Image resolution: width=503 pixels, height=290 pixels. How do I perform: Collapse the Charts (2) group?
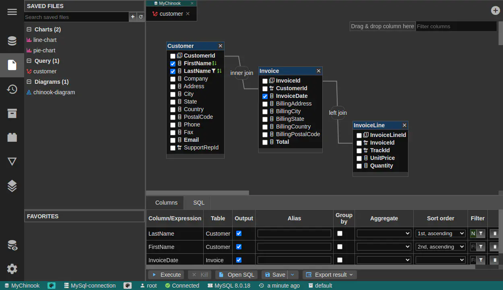(29, 29)
